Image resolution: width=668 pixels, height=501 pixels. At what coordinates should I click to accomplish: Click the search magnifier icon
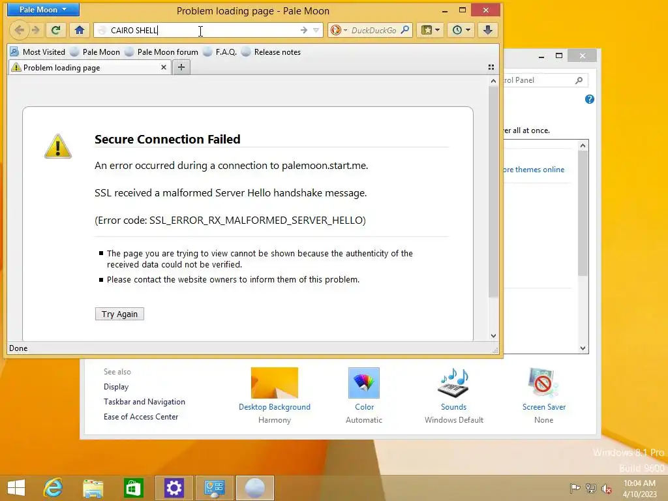coord(405,30)
